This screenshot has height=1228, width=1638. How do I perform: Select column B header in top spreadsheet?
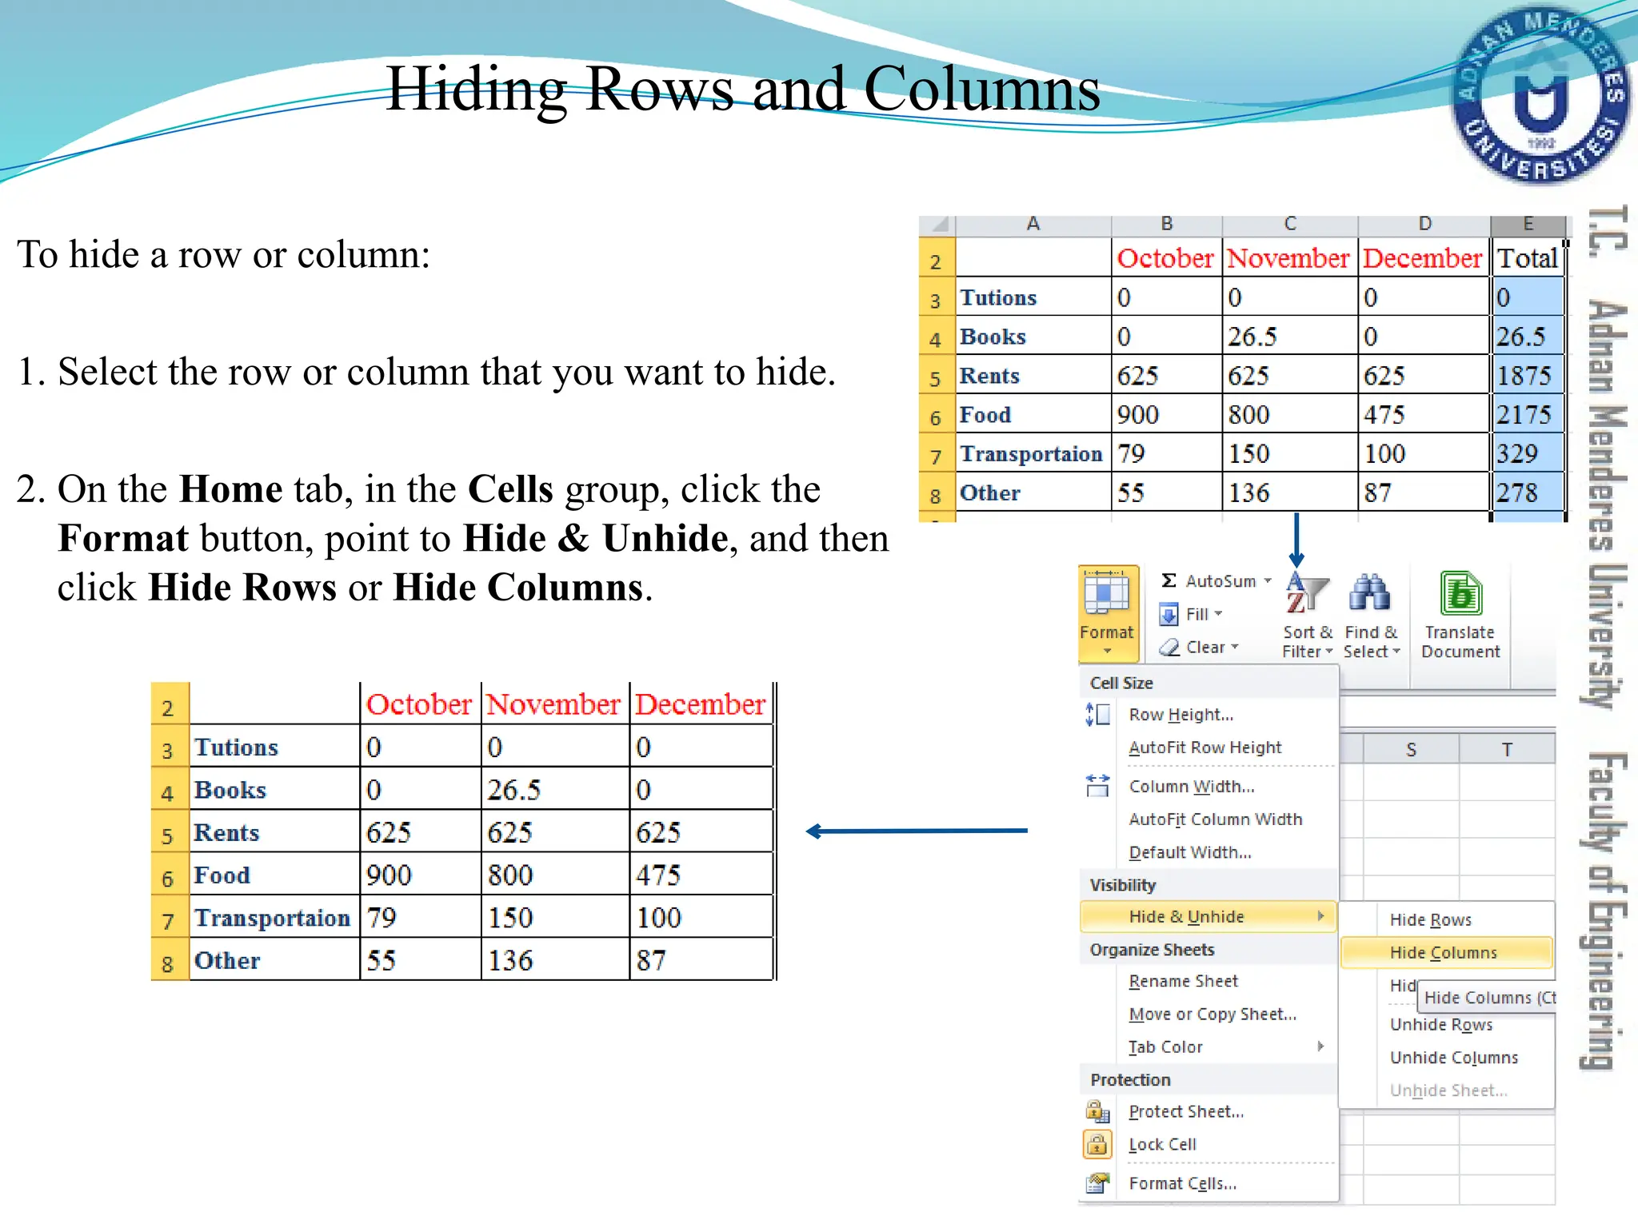coord(1167,225)
